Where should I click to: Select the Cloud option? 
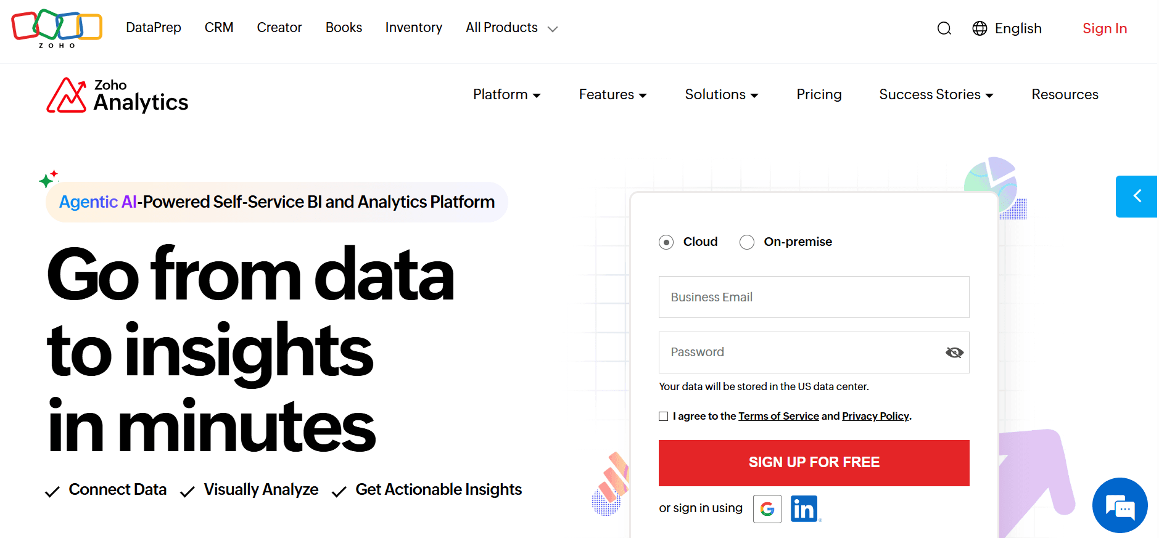click(666, 242)
